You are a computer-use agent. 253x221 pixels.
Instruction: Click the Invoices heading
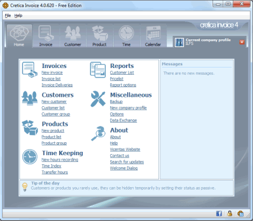click(54, 66)
